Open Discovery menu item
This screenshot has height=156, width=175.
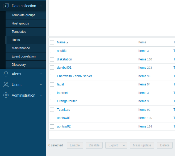click(26, 65)
